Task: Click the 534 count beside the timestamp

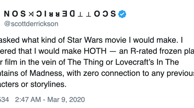Action: coord(4,99)
